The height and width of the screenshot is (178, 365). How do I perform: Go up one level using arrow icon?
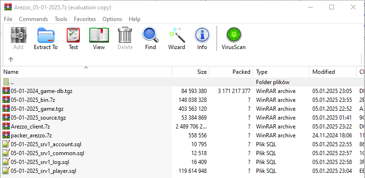11,59
